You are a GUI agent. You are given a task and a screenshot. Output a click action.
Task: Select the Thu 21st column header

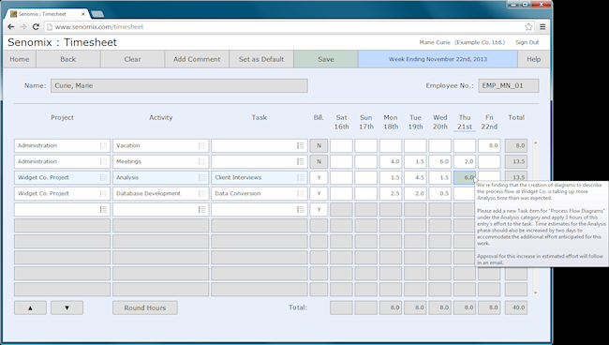coord(465,122)
